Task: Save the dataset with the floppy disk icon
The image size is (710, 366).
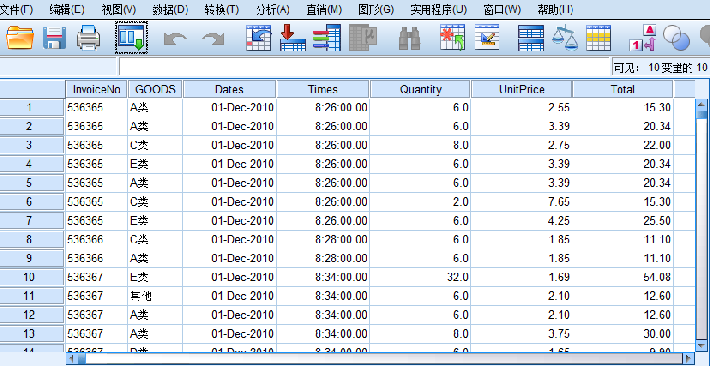Action: 54,38
